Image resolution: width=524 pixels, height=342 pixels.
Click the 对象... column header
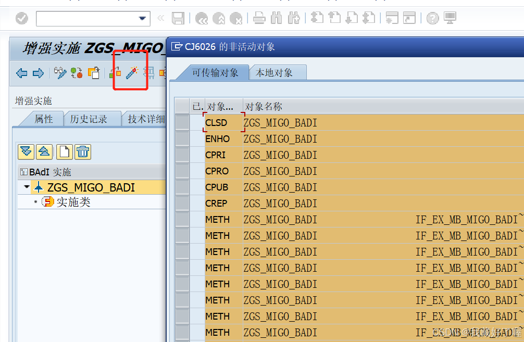pos(223,107)
